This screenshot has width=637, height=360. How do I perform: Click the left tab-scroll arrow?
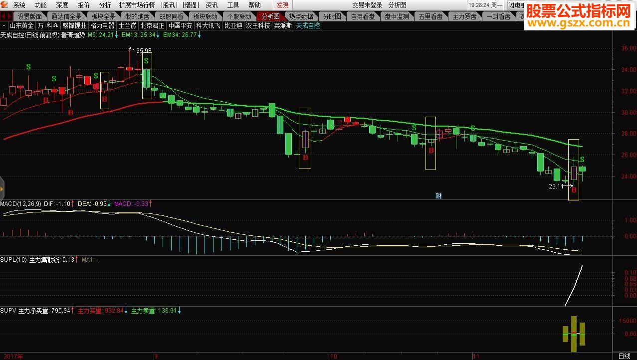pyautogui.click(x=4, y=16)
